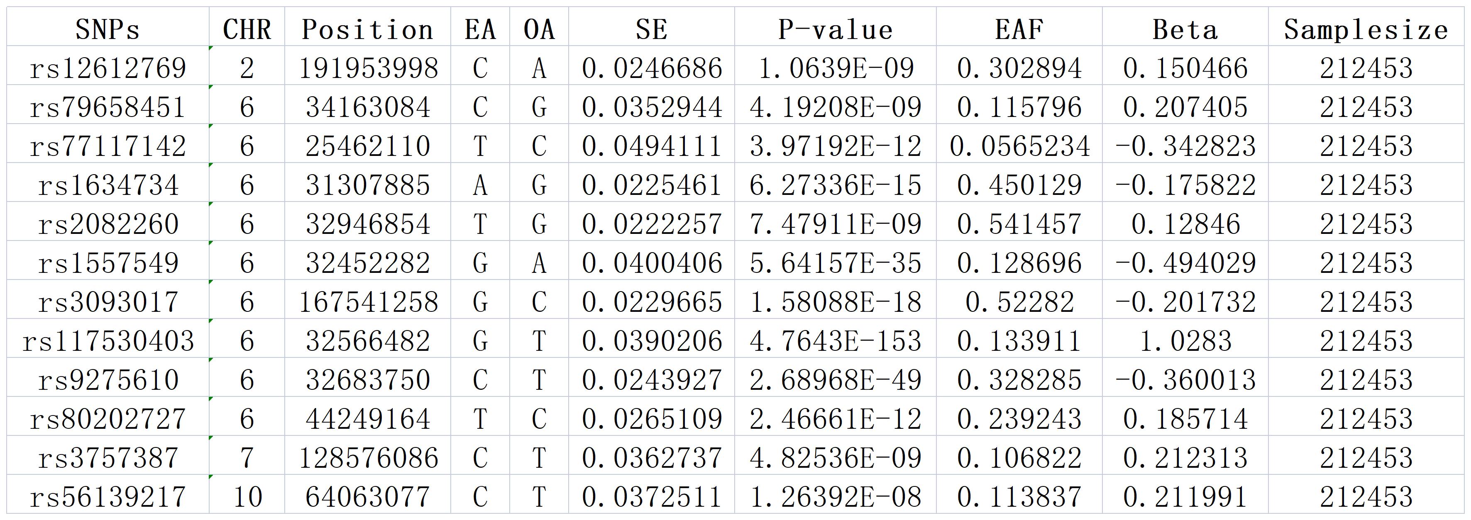
Task: Select the P-value column header
Action: point(835,29)
